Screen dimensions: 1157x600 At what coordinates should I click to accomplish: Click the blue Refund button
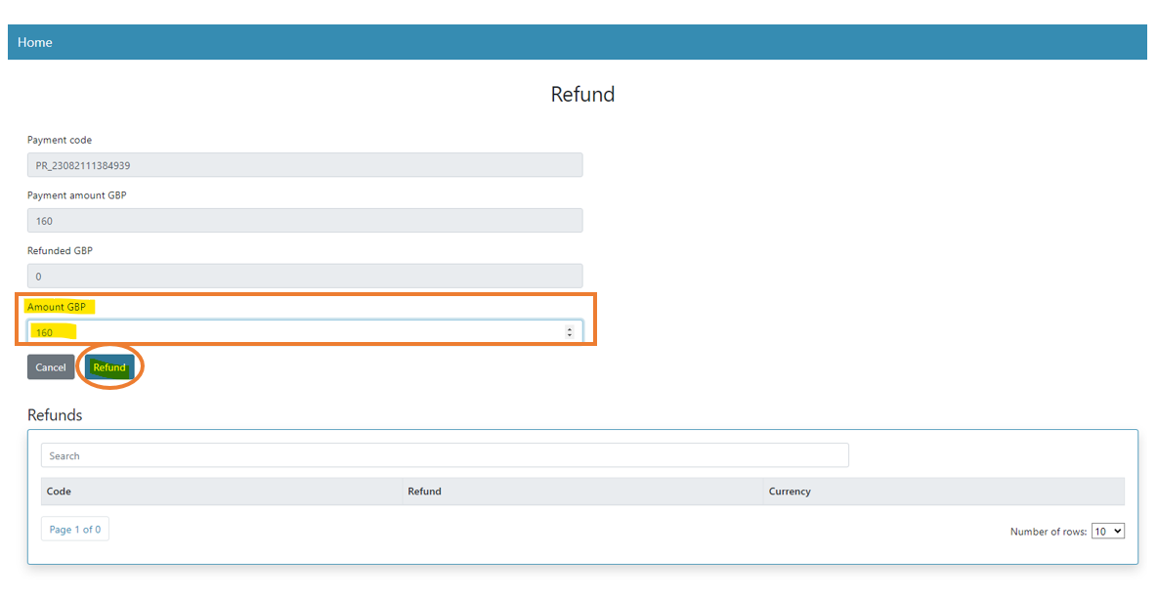[109, 367]
